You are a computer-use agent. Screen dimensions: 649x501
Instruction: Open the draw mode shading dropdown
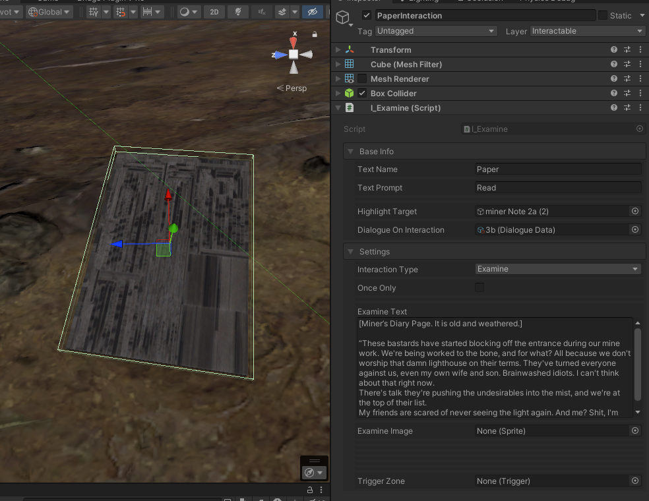pyautogui.click(x=189, y=12)
